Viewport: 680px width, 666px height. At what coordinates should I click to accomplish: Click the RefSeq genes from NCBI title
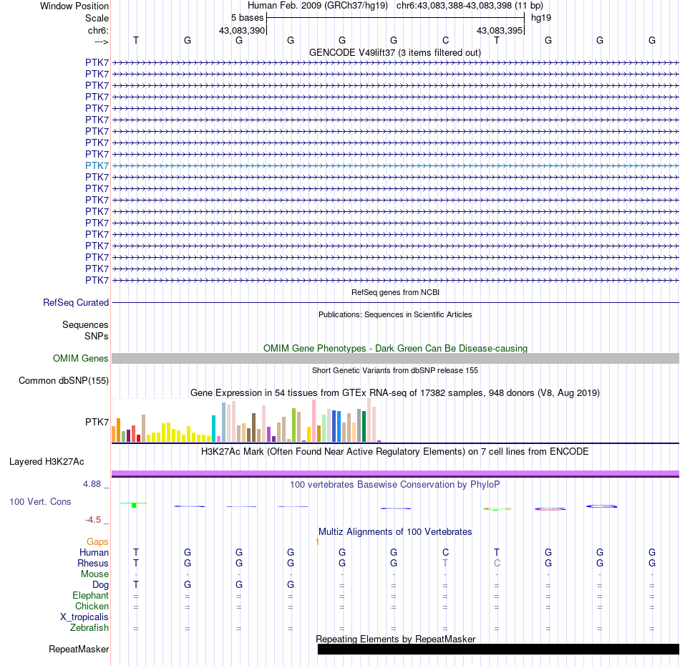pyautogui.click(x=395, y=292)
